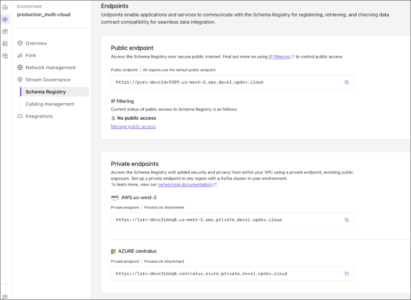Open the billing icon in the left rail
The height and width of the screenshot is (300, 411).
tap(5, 31)
